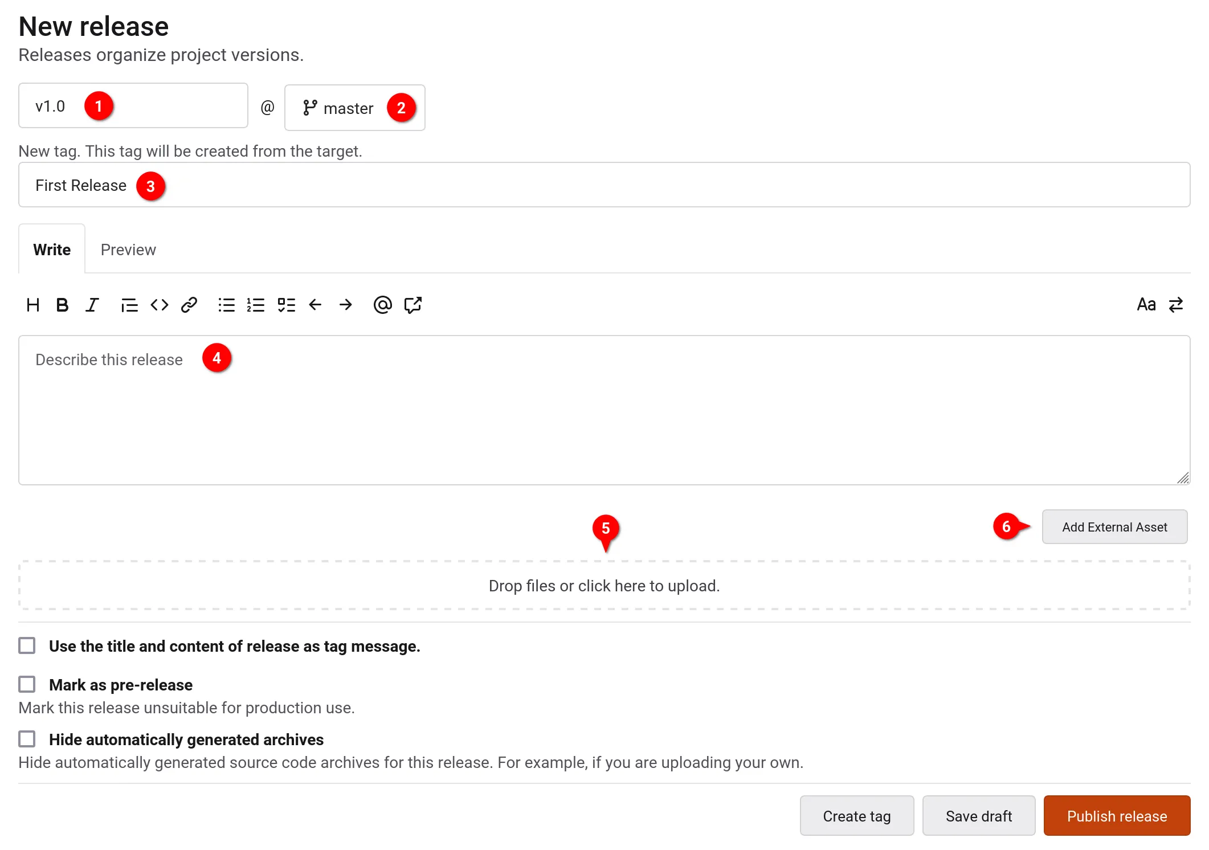This screenshot has width=1209, height=850.
Task: Select the Write tab
Action: click(52, 250)
